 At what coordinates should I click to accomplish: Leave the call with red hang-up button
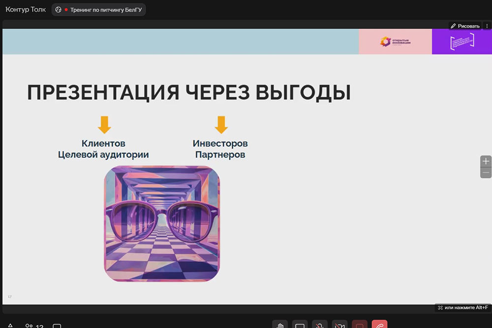379,325
